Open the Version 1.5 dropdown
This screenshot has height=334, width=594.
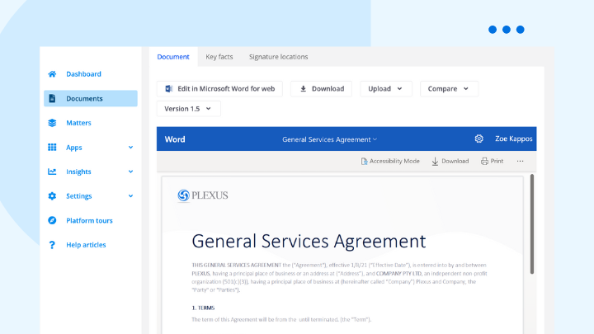coord(188,109)
